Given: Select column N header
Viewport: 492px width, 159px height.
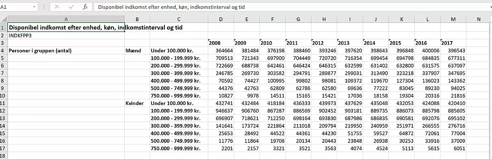Looking at the screenshot, I should [479, 20].
